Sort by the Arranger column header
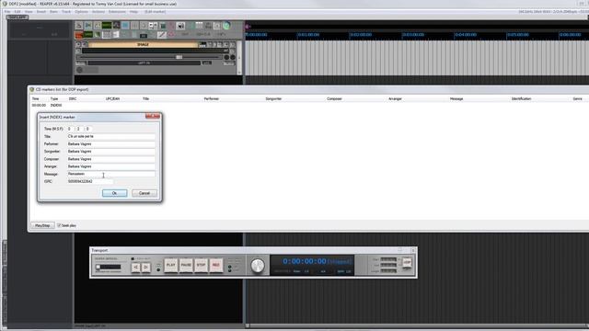Image resolution: width=589 pixels, height=331 pixels. point(395,98)
